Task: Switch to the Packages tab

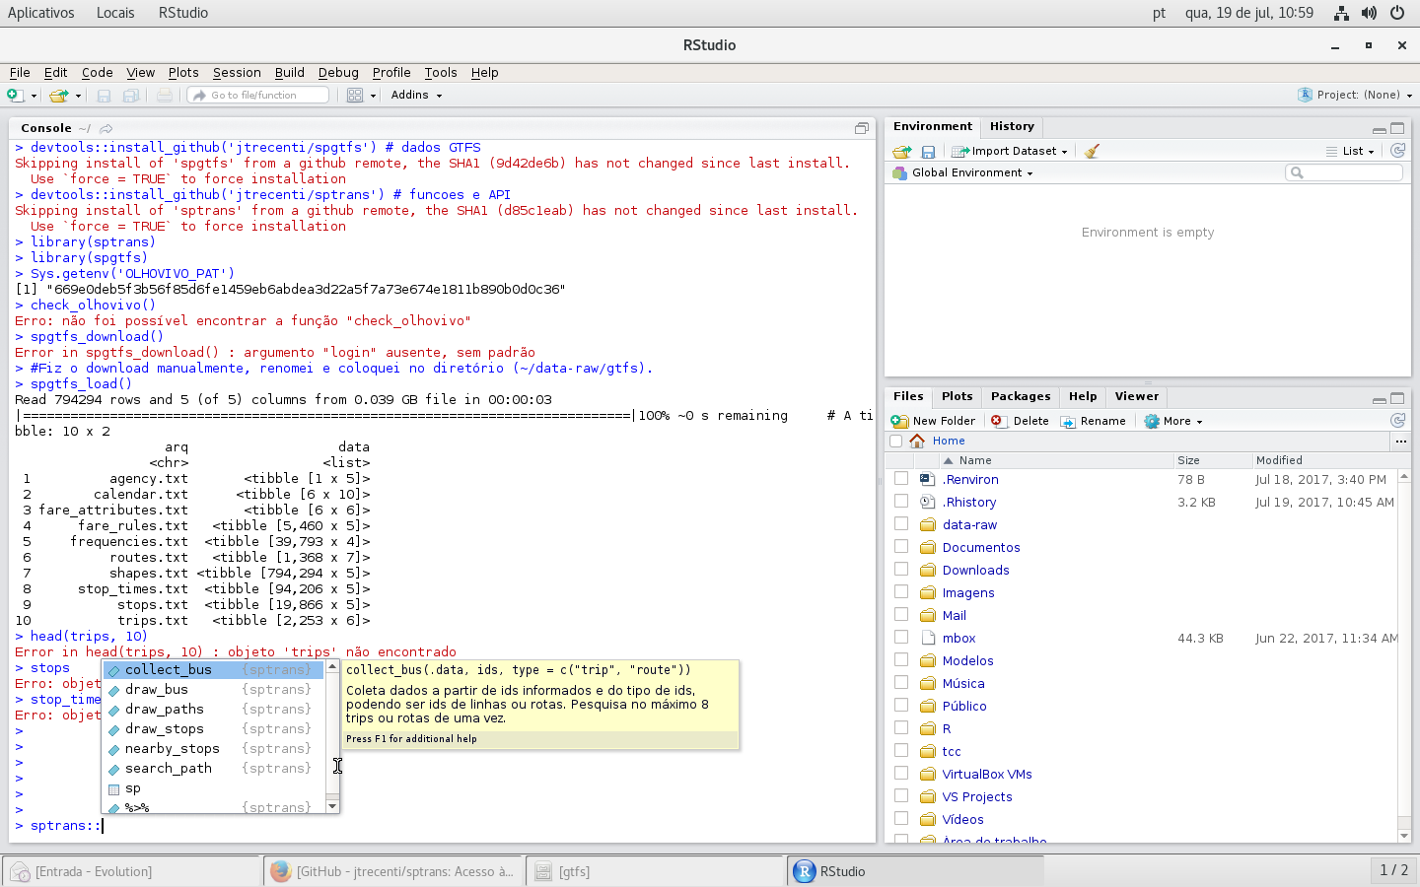Action: point(1021,396)
